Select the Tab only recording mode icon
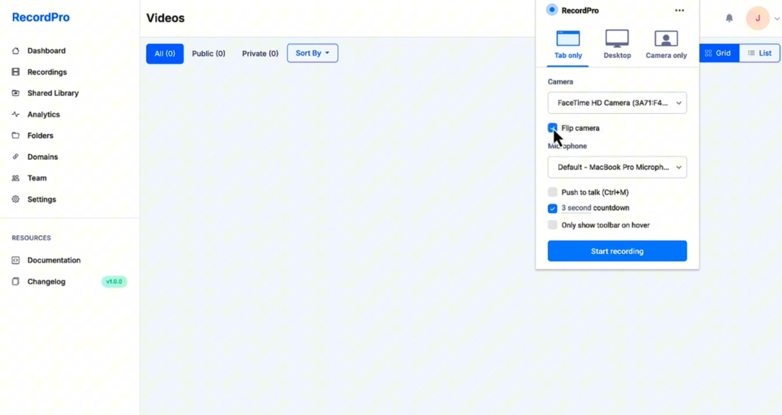 [x=568, y=38]
